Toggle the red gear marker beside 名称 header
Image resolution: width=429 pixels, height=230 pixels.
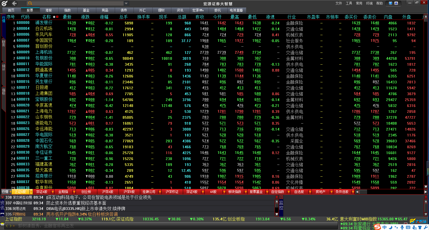pyautogui.click(x=57, y=17)
